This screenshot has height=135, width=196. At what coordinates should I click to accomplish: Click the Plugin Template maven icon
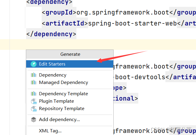pos(34,101)
